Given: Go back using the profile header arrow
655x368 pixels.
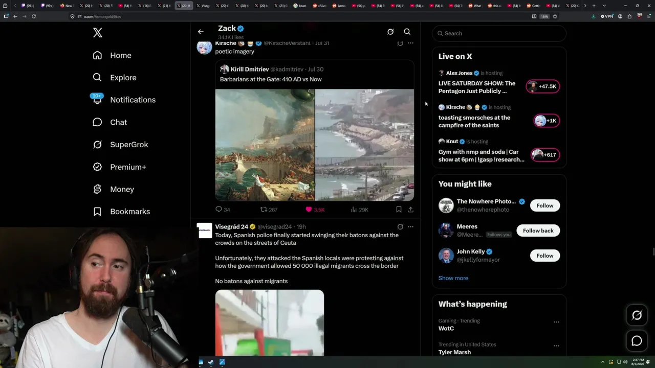Looking at the screenshot, I should point(201,32).
